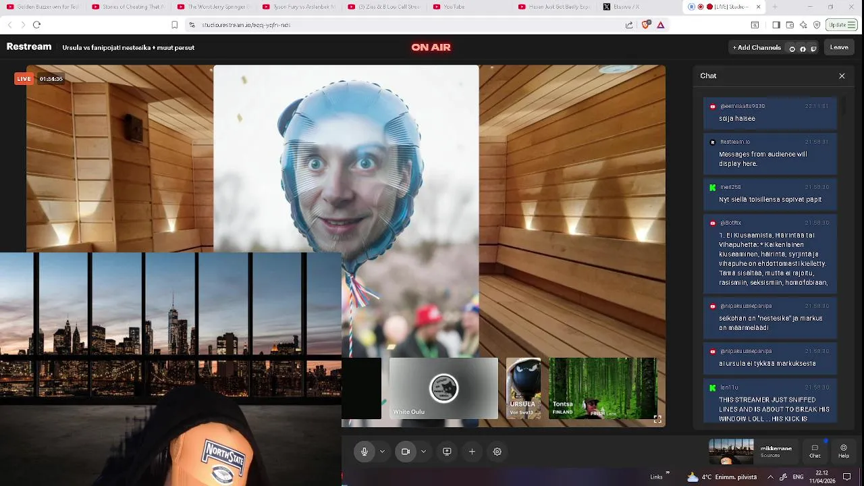Go forward in the browser

(23, 25)
